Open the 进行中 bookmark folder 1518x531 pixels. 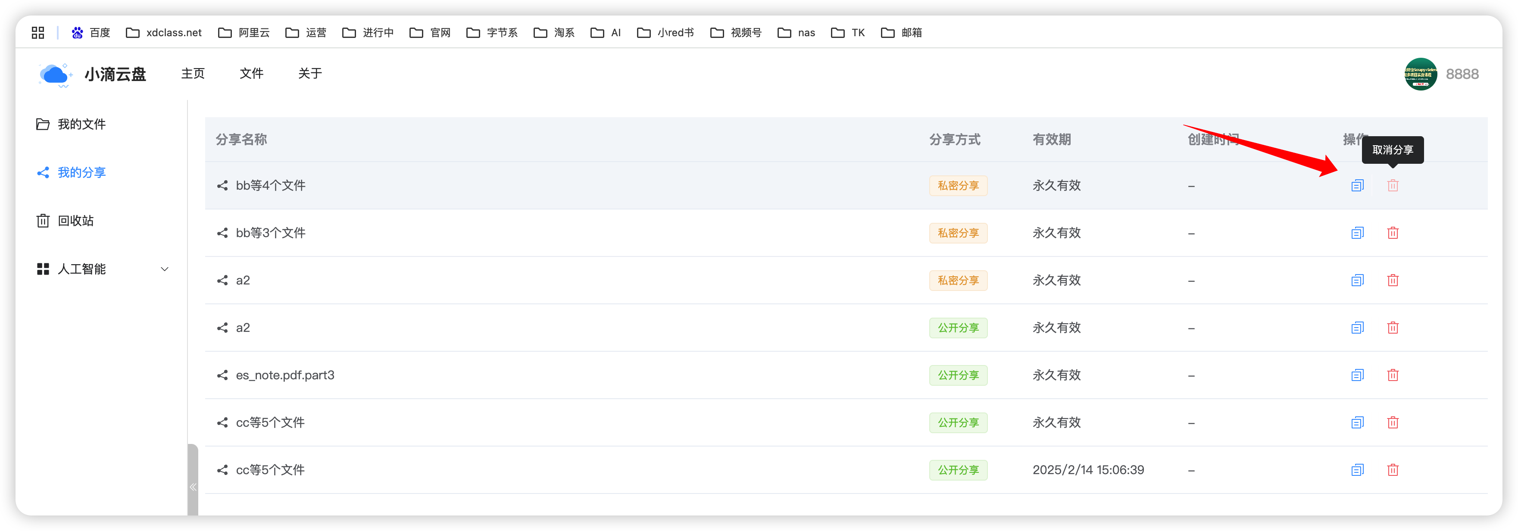pos(368,33)
